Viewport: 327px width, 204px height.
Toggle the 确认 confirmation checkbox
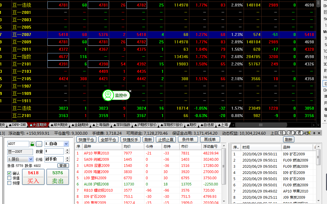pyautogui.click(x=9, y=173)
